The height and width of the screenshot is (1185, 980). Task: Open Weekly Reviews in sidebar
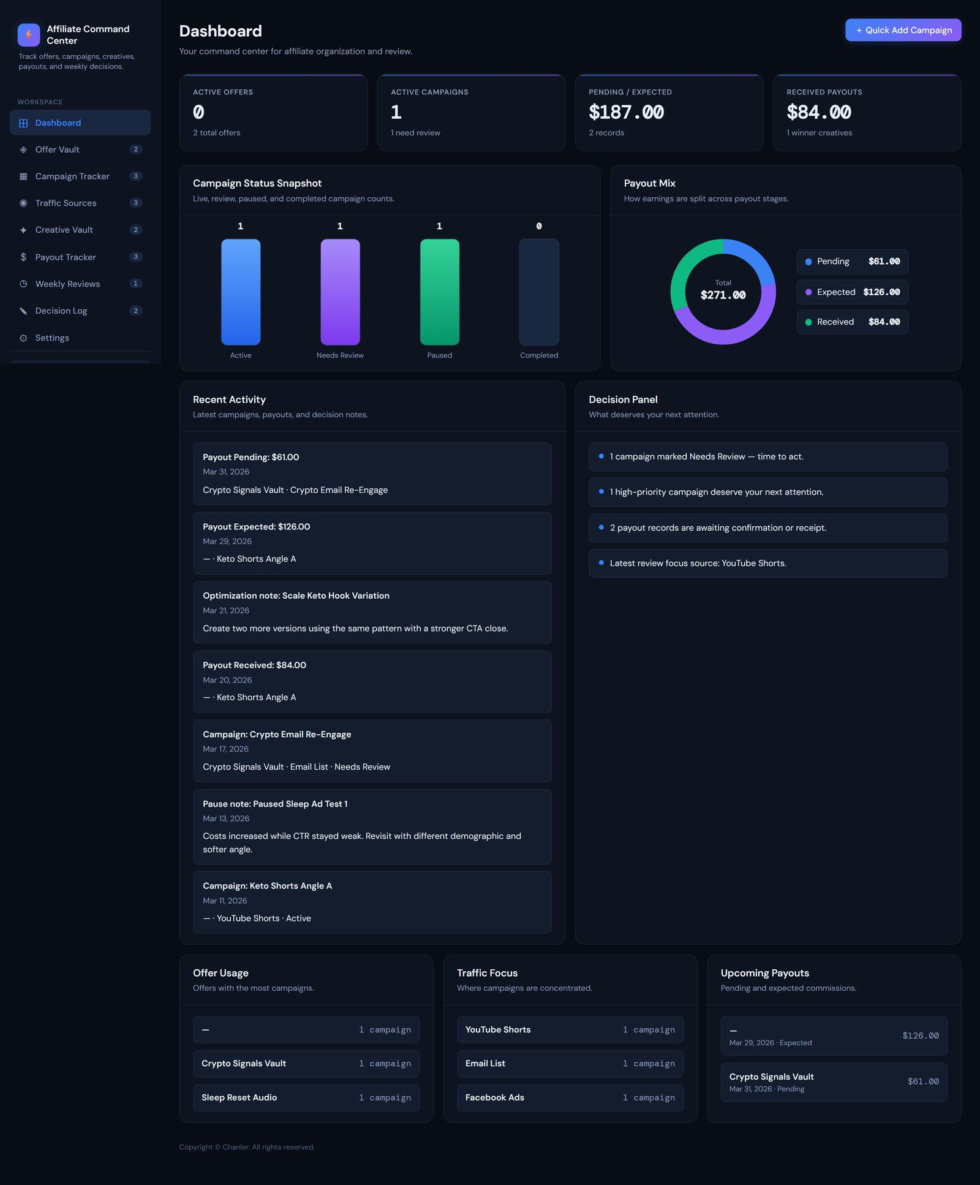[80, 284]
